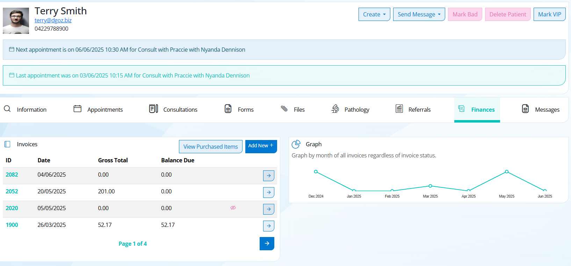Click the Terry Smith patient name heading

coord(60,11)
